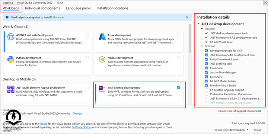268x134 pixels.
Task: Click the blue info icon in help banner
Action: (x=7, y=17)
